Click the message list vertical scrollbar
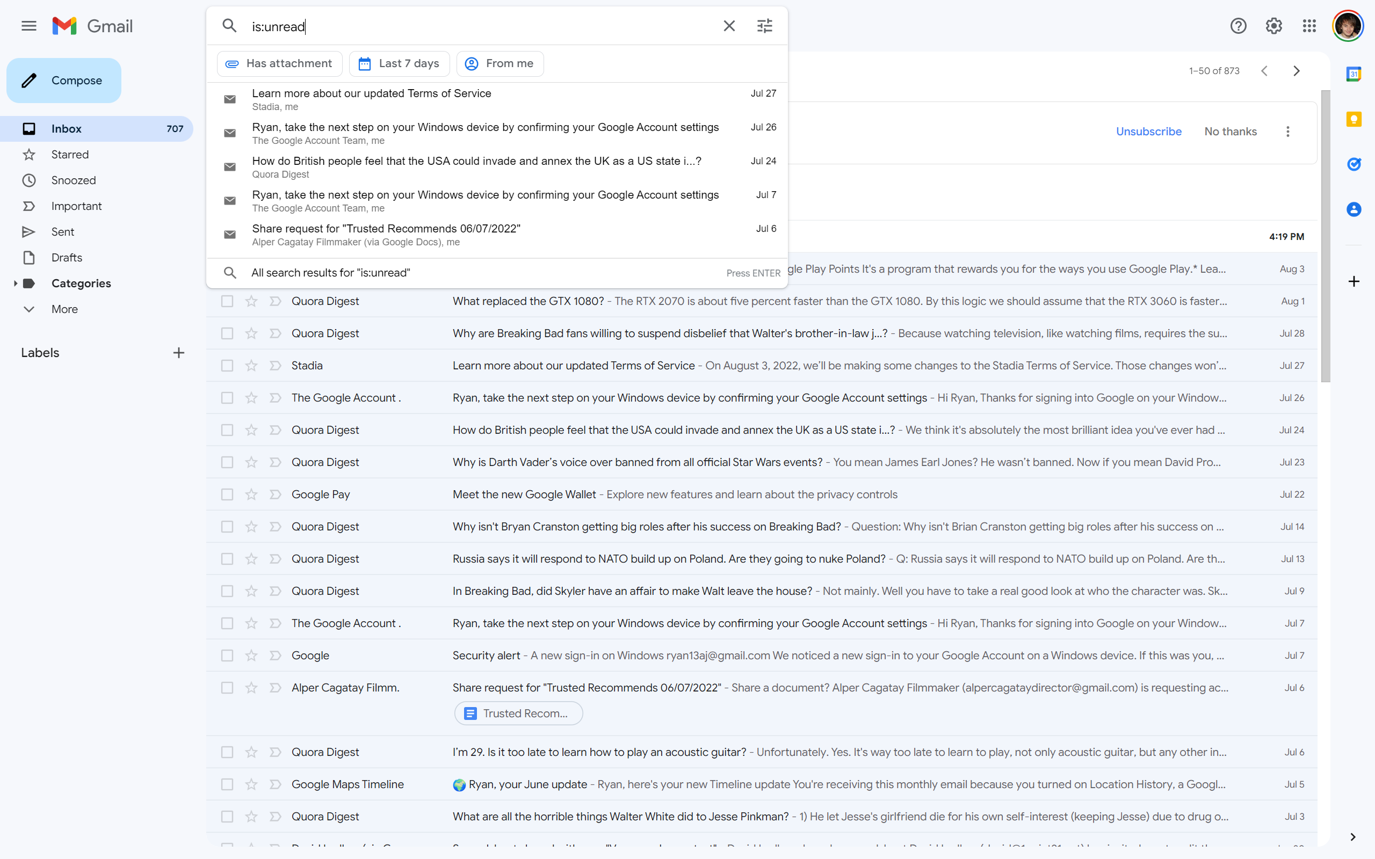The height and width of the screenshot is (859, 1375). pos(1326,236)
